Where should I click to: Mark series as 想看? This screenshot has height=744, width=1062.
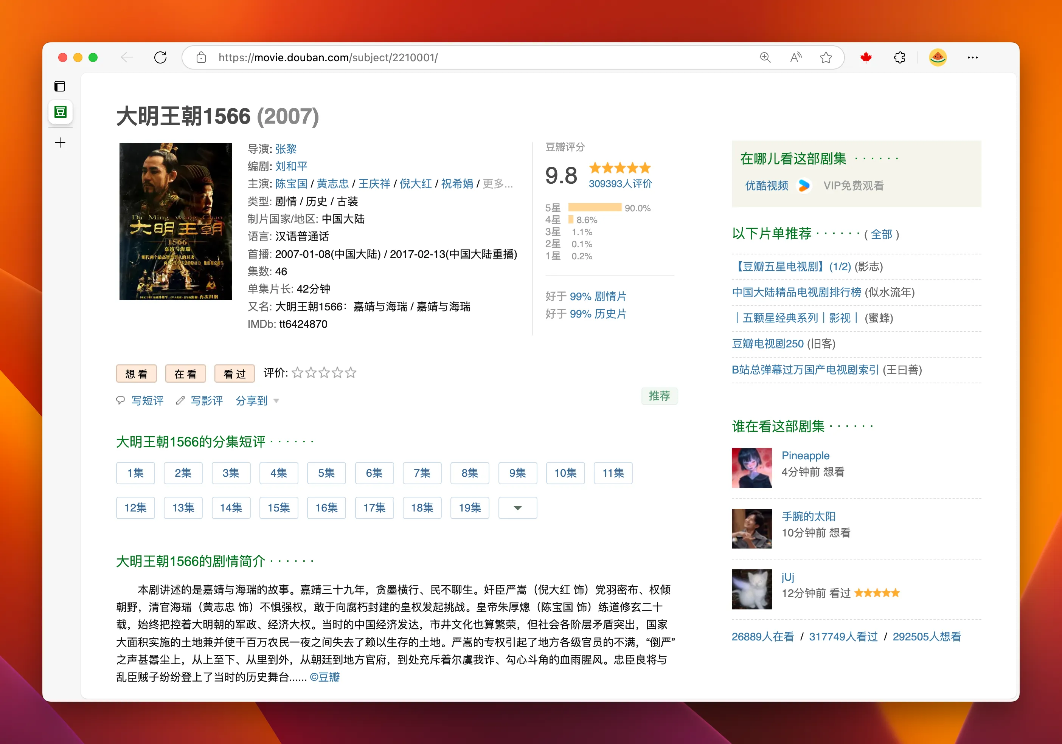(137, 374)
